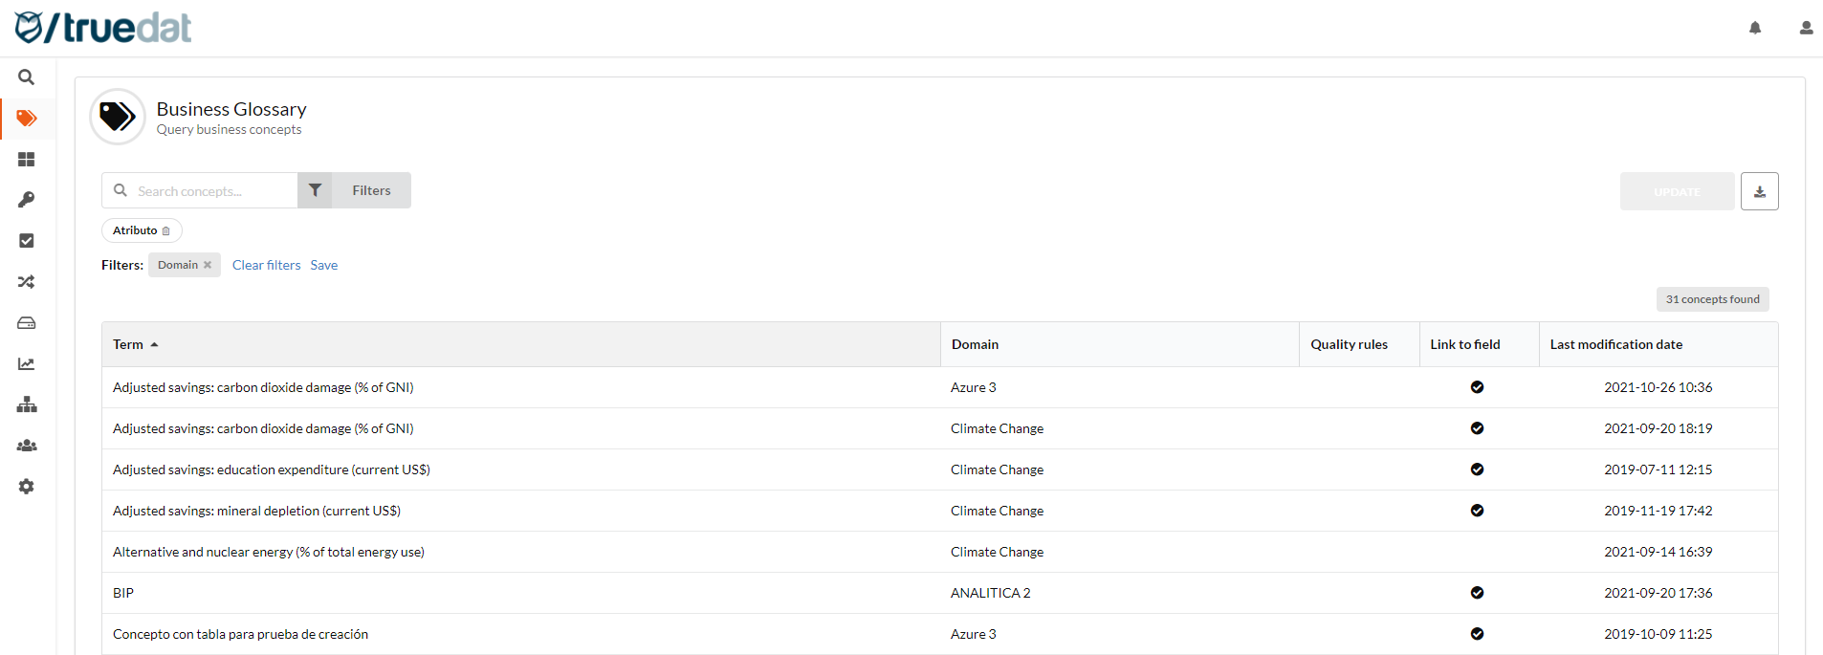Screen dimensions: 1823x655
Task: Open the notifications bell icon
Action: tap(1755, 28)
